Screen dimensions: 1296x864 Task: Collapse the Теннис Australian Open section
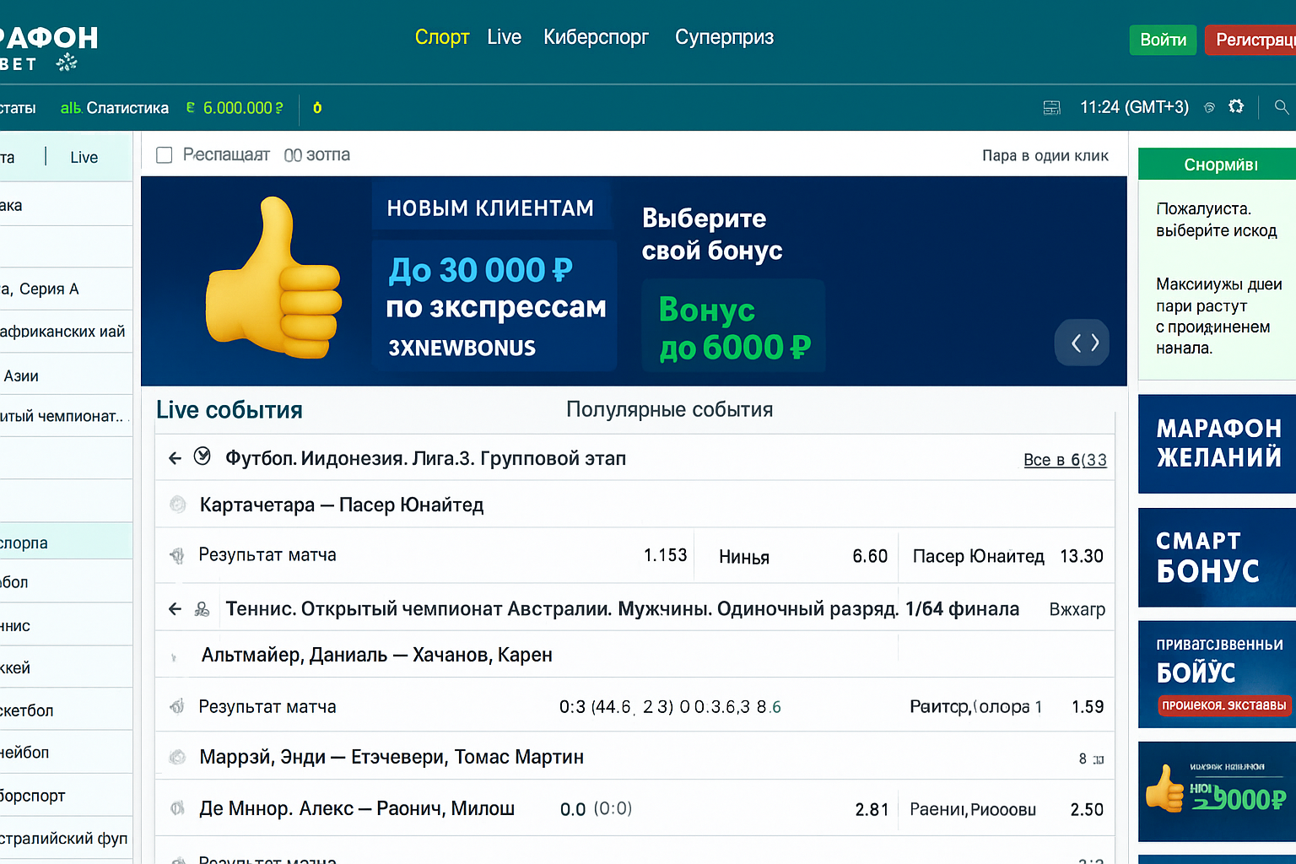(x=175, y=608)
